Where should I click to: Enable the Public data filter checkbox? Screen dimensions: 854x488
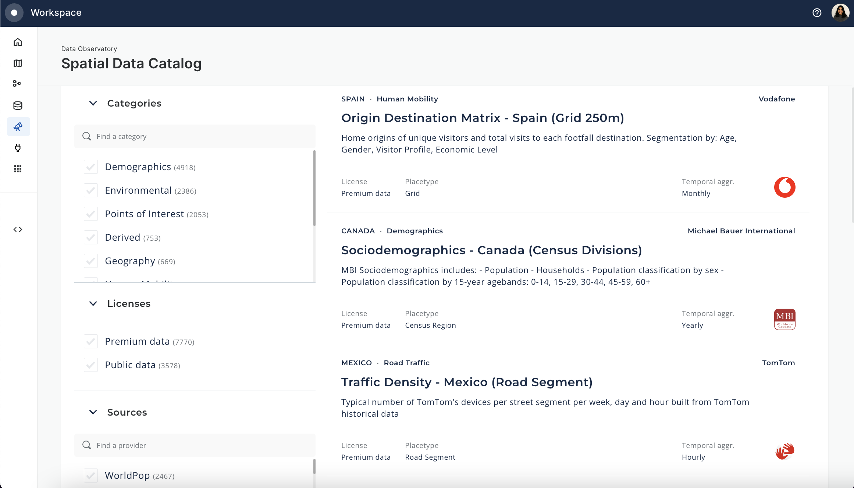(91, 365)
